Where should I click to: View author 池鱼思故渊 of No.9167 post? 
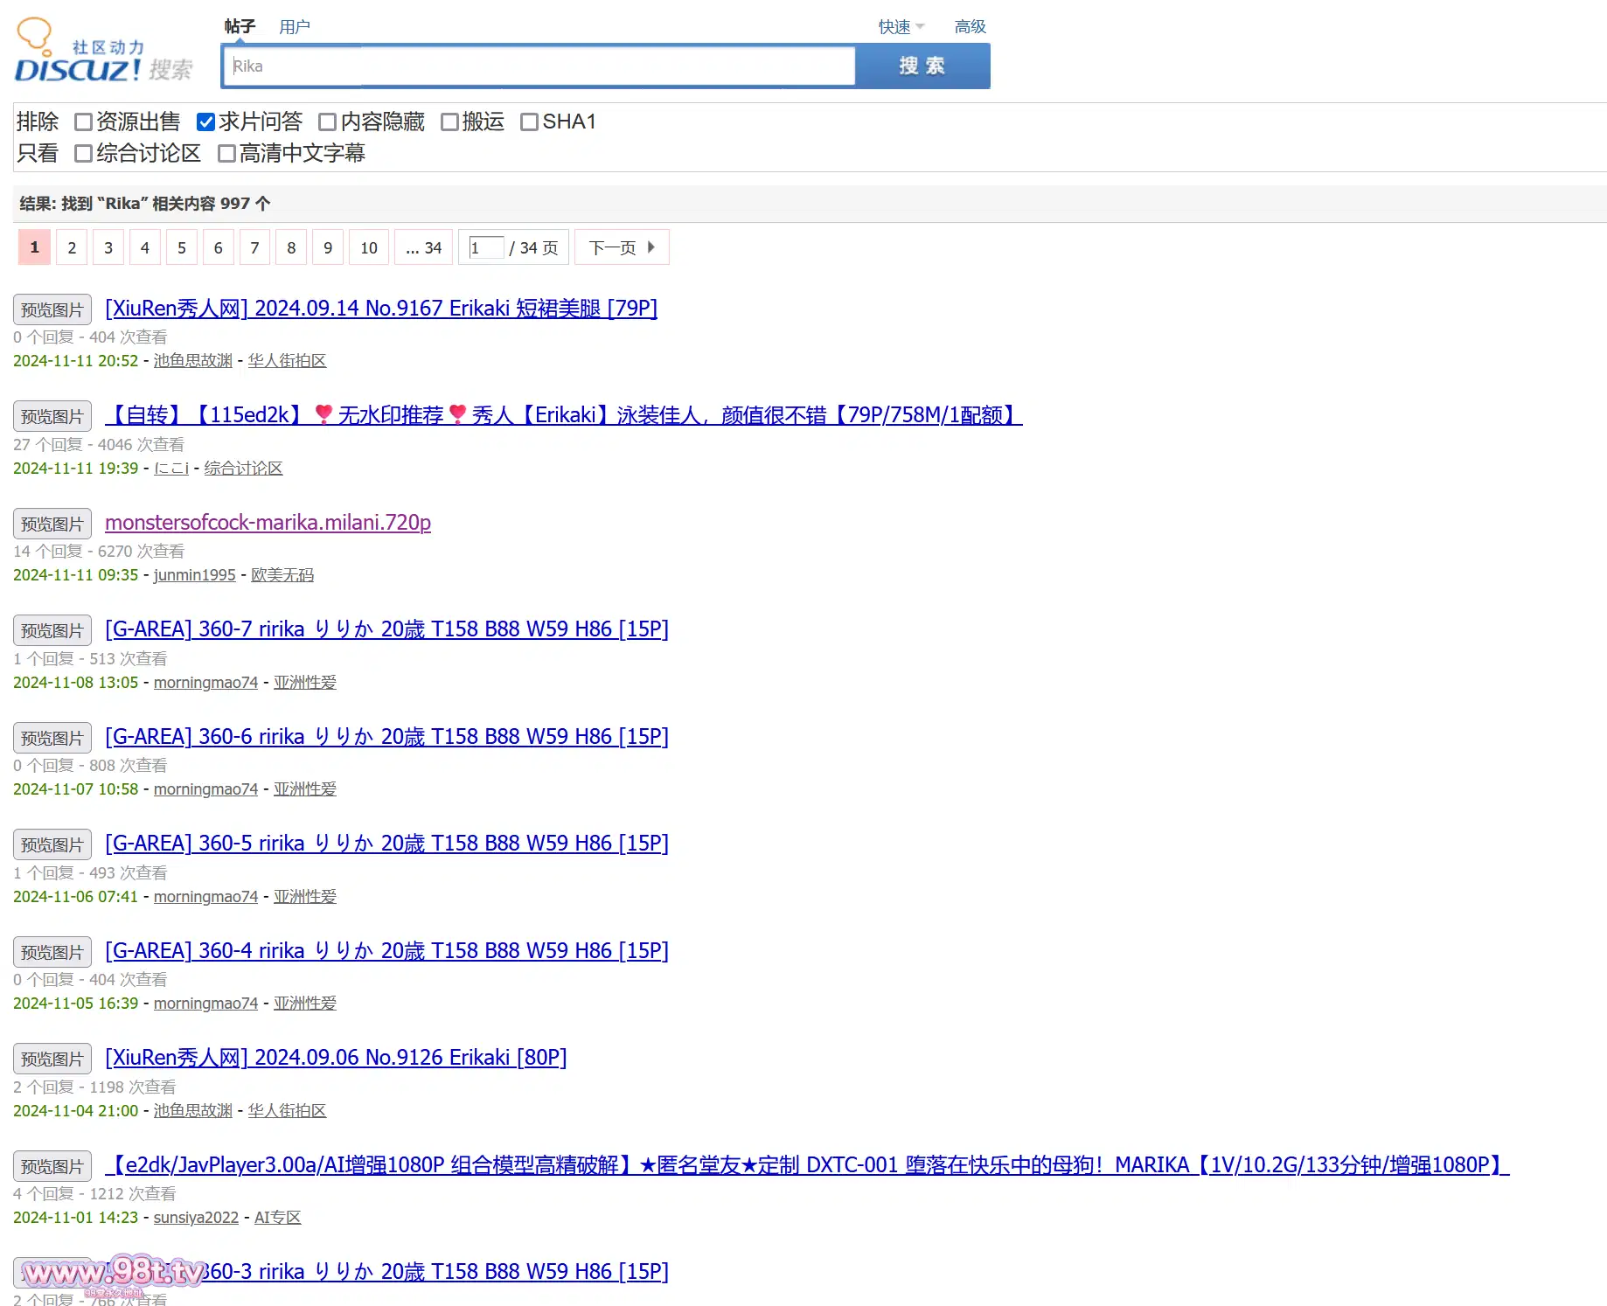[x=193, y=360]
